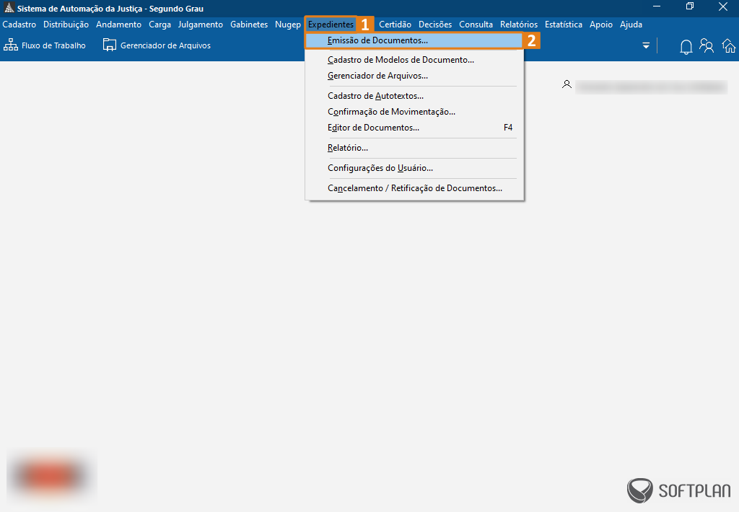Choose Cadastro de Modelos de Documento
This screenshot has height=512, width=739.
pos(401,60)
